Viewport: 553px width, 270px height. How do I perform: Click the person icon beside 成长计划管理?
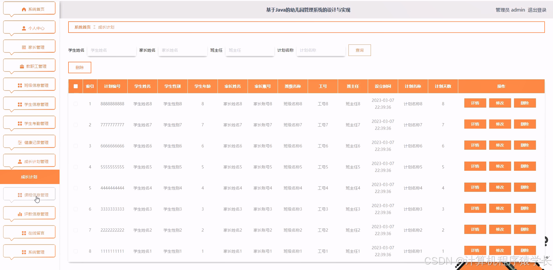pos(20,162)
